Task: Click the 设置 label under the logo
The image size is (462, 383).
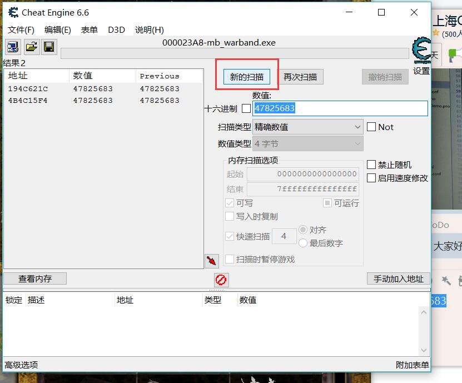Action: pos(421,71)
